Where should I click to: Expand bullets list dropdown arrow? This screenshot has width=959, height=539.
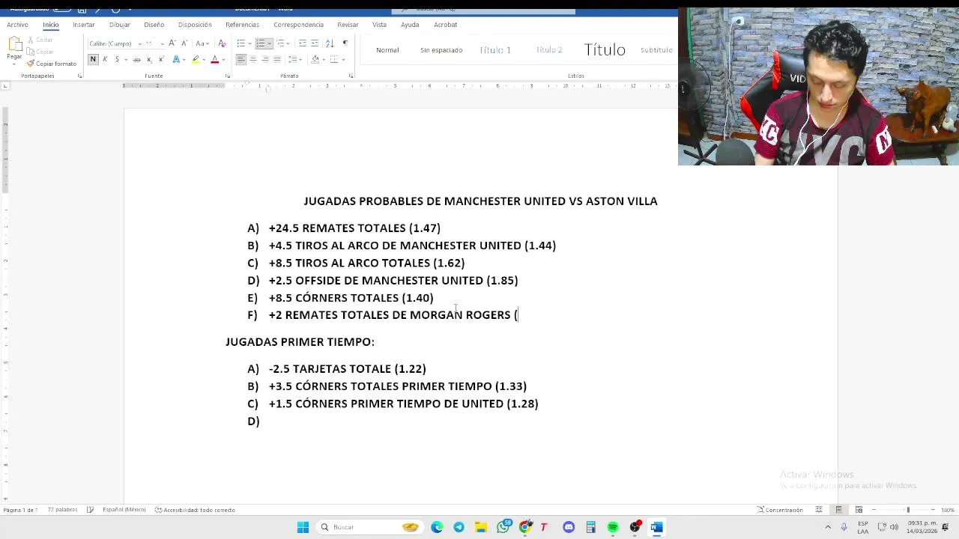(249, 43)
